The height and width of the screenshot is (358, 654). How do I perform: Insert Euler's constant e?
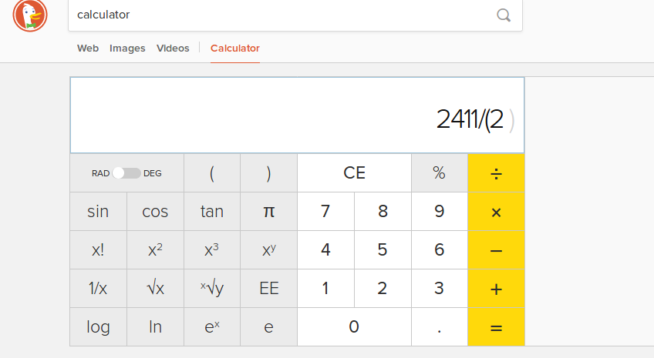(268, 327)
